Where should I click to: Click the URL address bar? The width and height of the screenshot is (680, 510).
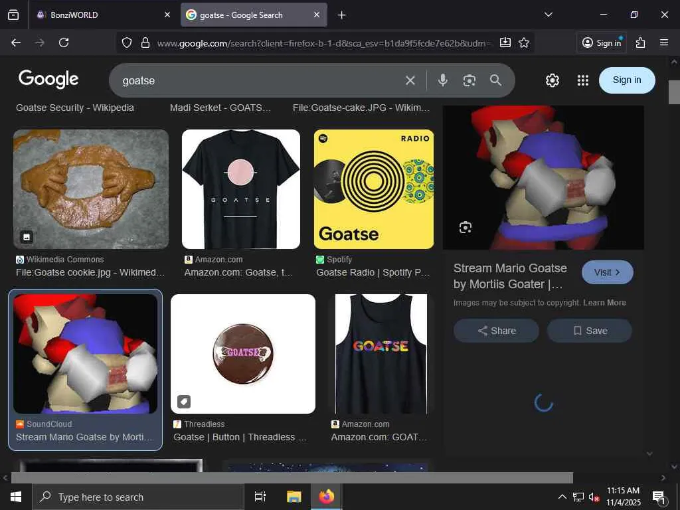coord(324,42)
